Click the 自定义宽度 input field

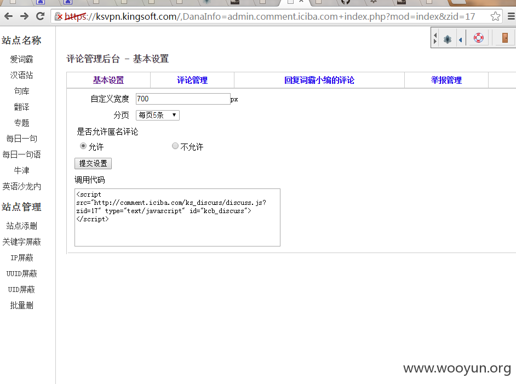tap(183, 99)
